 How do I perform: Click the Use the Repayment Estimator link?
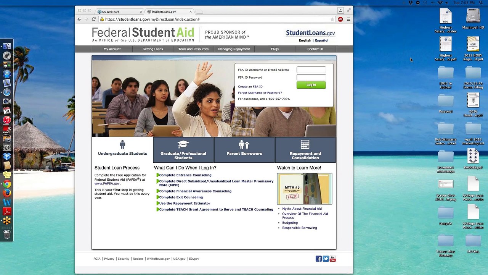click(185, 204)
